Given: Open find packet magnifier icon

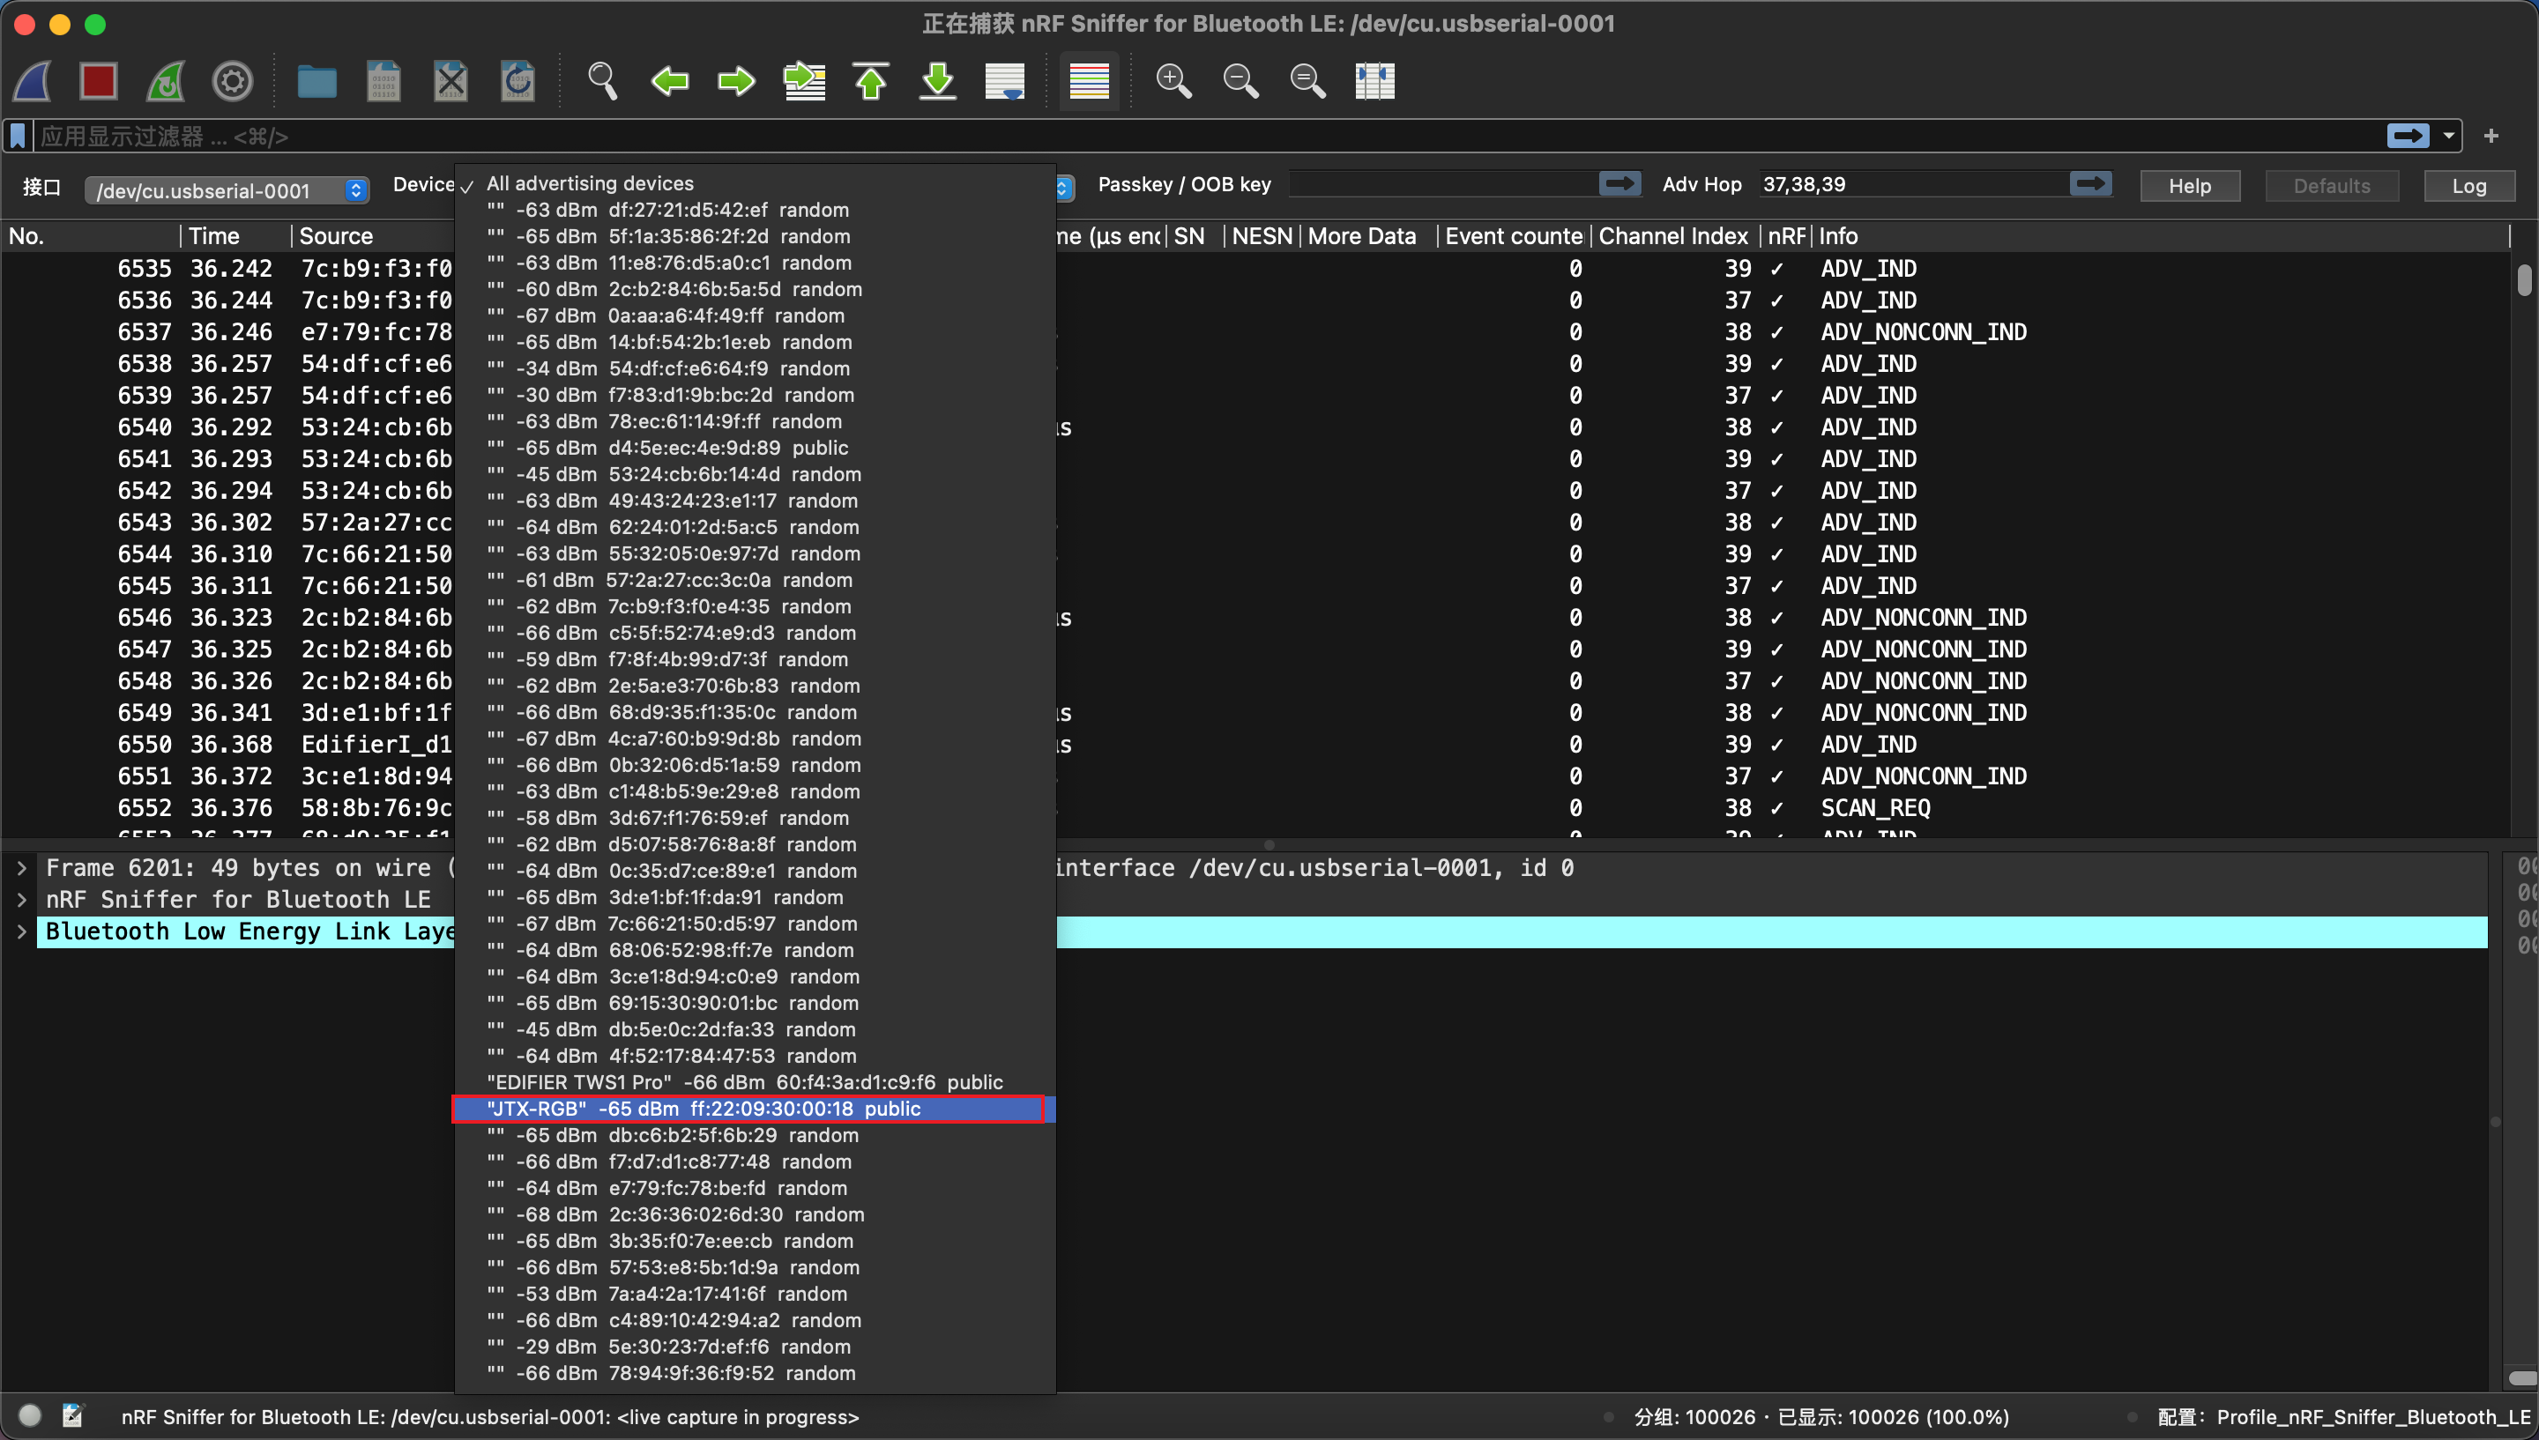Looking at the screenshot, I should pos(602,80).
